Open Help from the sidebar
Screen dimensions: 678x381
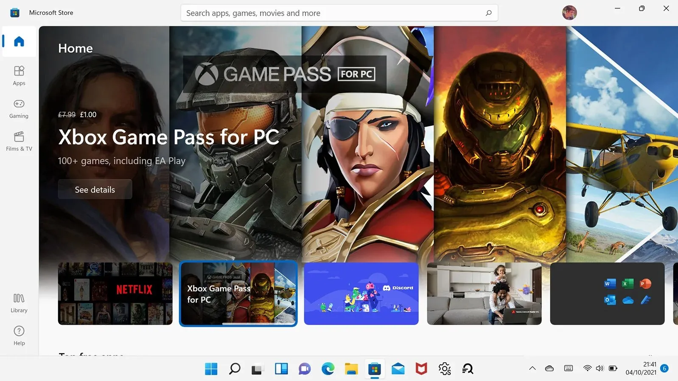click(19, 336)
